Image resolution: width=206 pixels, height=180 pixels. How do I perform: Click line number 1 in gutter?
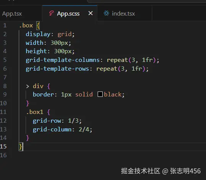tap(5, 25)
